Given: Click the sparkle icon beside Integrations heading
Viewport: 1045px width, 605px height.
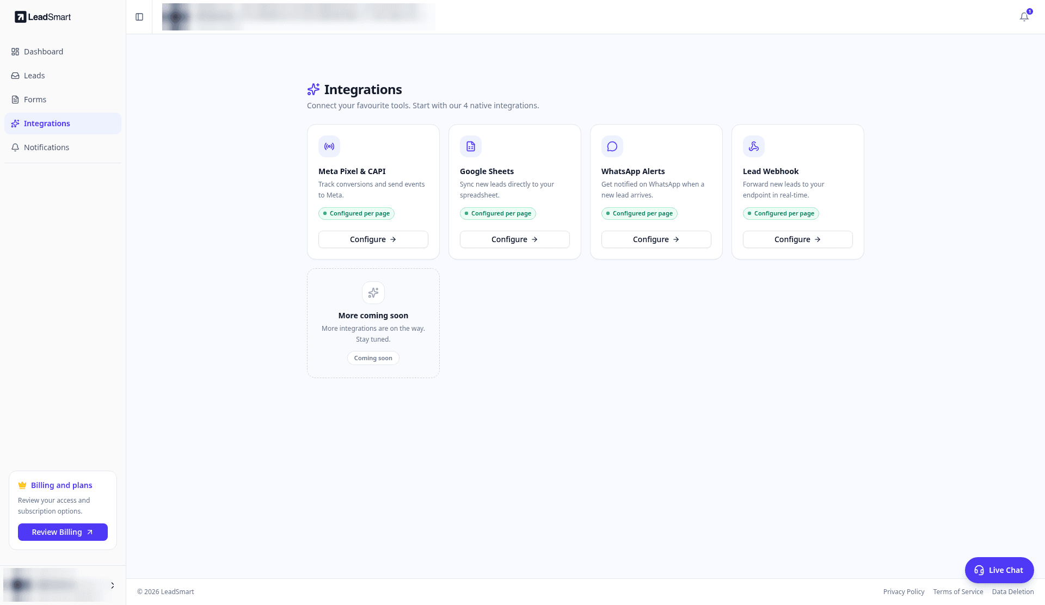Looking at the screenshot, I should (x=313, y=89).
